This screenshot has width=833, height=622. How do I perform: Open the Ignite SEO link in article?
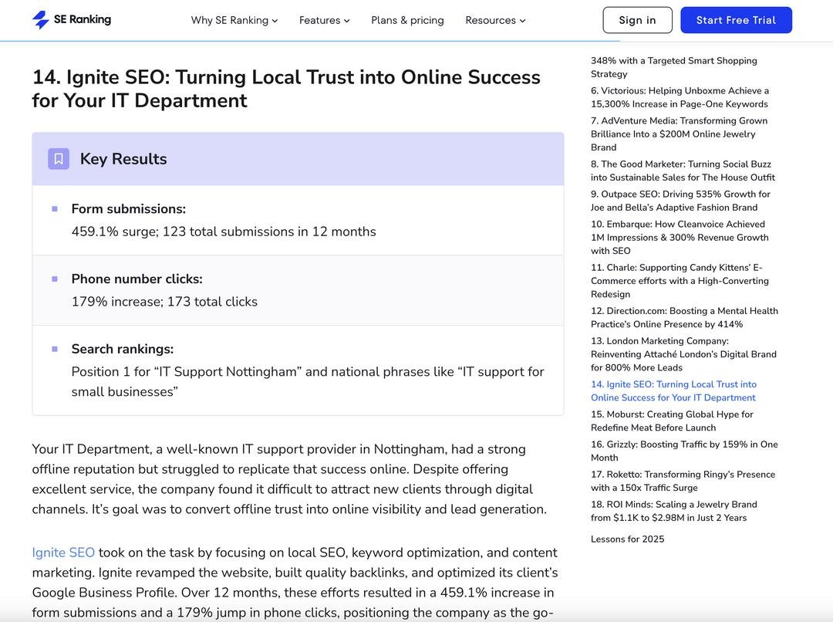click(x=63, y=553)
